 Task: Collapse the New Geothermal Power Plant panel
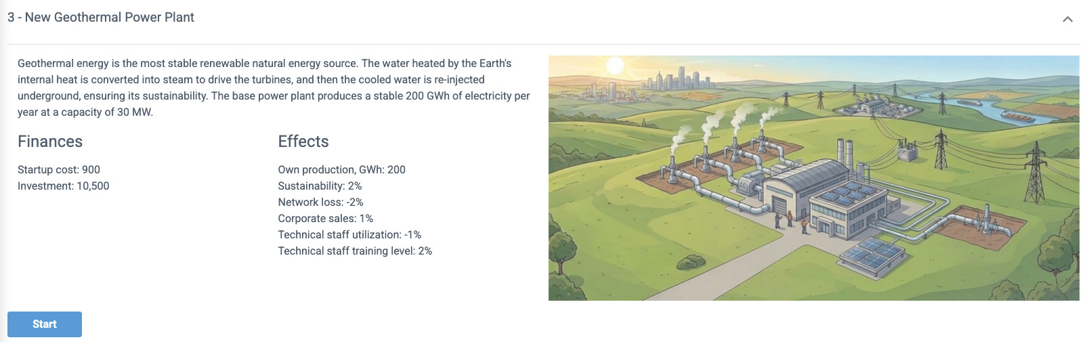click(1067, 19)
